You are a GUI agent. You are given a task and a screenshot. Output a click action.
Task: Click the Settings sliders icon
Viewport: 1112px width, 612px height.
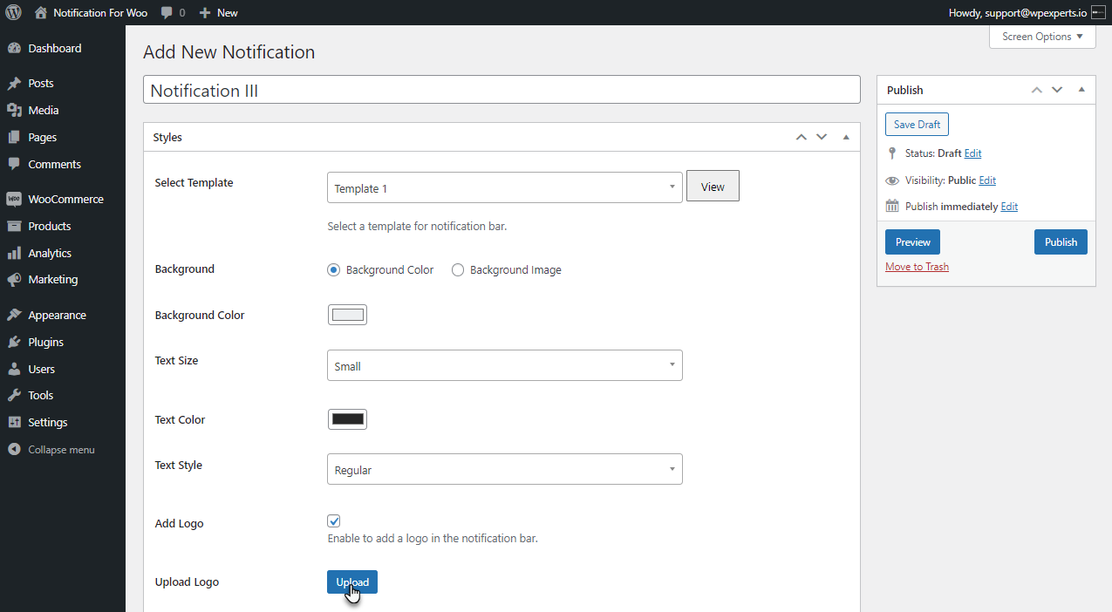[14, 423]
